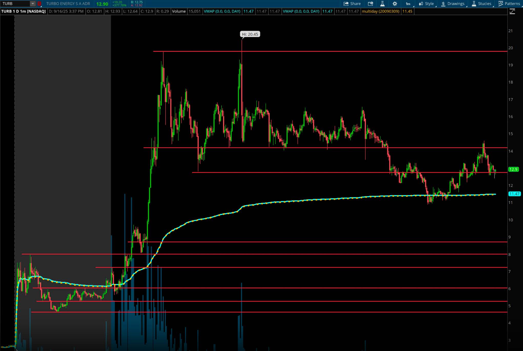This screenshot has width=523, height=351.
Task: Click the Volume study label
Action: [179, 11]
